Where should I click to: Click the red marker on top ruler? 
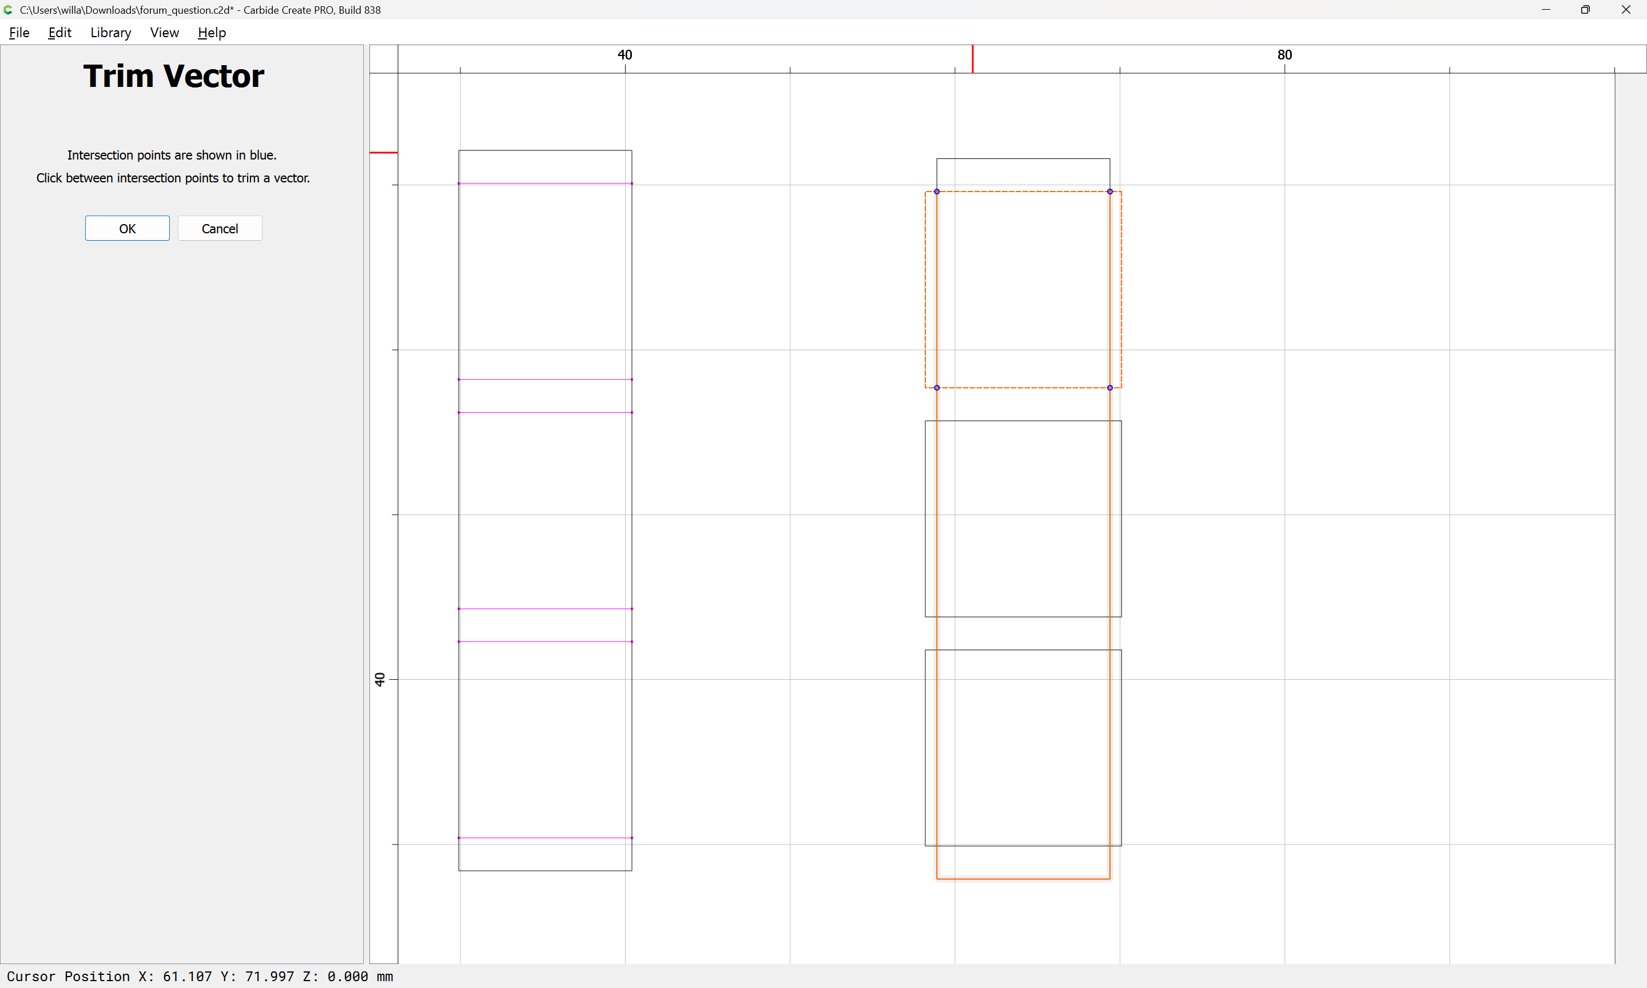tap(973, 58)
